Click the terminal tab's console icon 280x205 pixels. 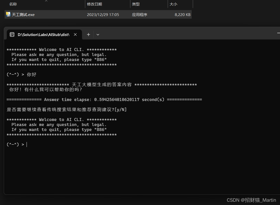pos(12,34)
